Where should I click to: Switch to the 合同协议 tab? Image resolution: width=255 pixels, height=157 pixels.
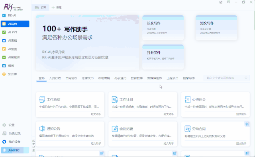coord(71,78)
